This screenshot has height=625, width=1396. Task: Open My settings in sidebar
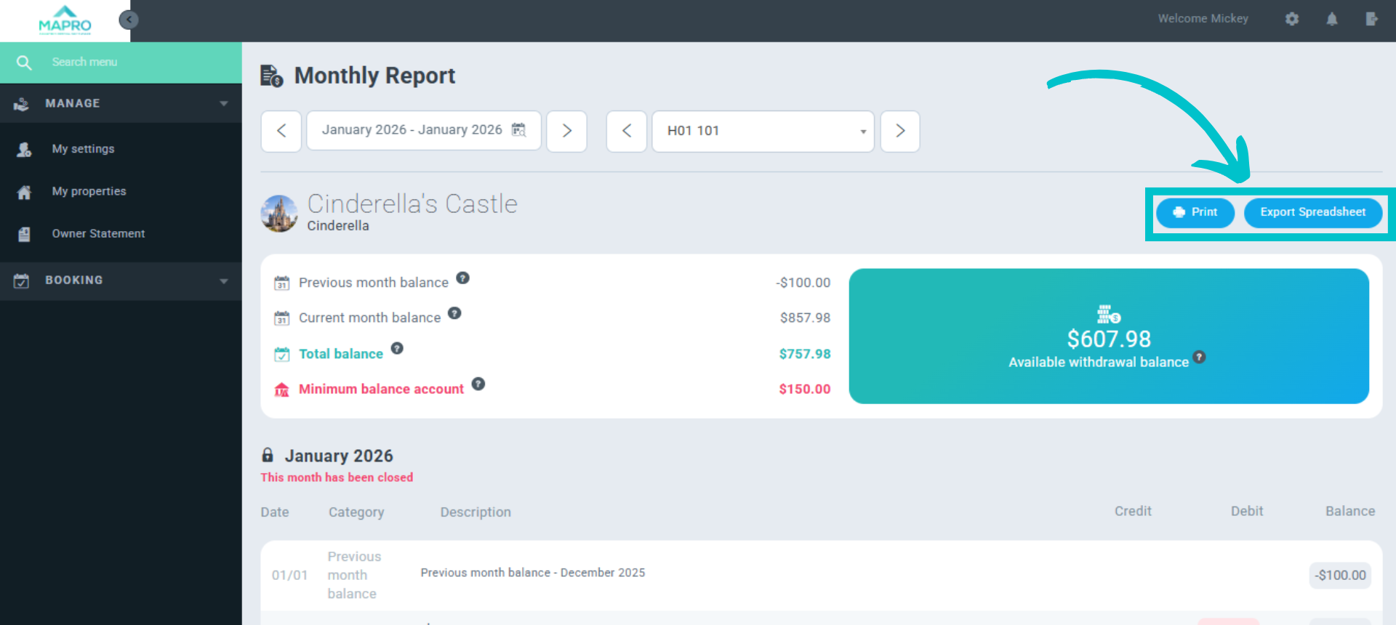pyautogui.click(x=83, y=149)
